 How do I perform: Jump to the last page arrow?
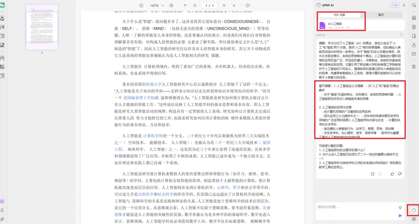tap(234, 5)
